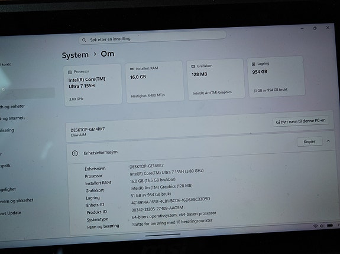
Task: Click the Lagring storage icon
Action: [254, 64]
